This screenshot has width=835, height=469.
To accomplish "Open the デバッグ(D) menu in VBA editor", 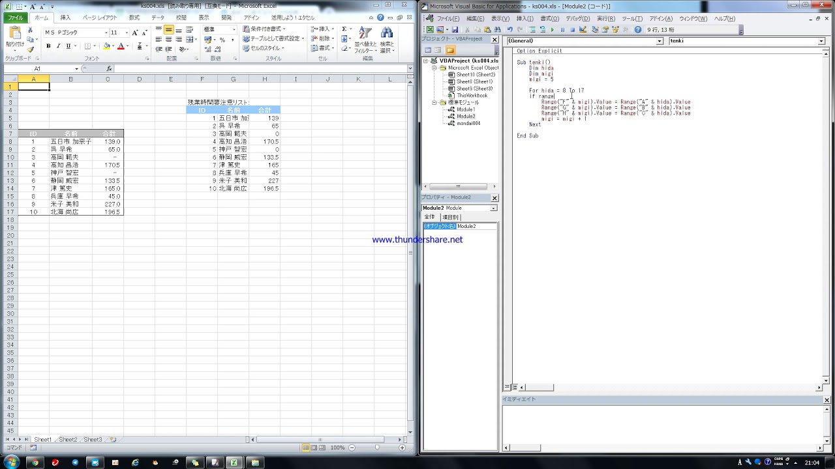I will point(577,19).
